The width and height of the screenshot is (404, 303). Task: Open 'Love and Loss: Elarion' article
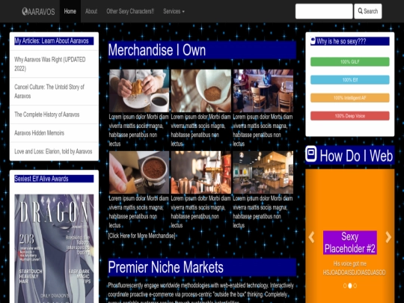(54, 151)
